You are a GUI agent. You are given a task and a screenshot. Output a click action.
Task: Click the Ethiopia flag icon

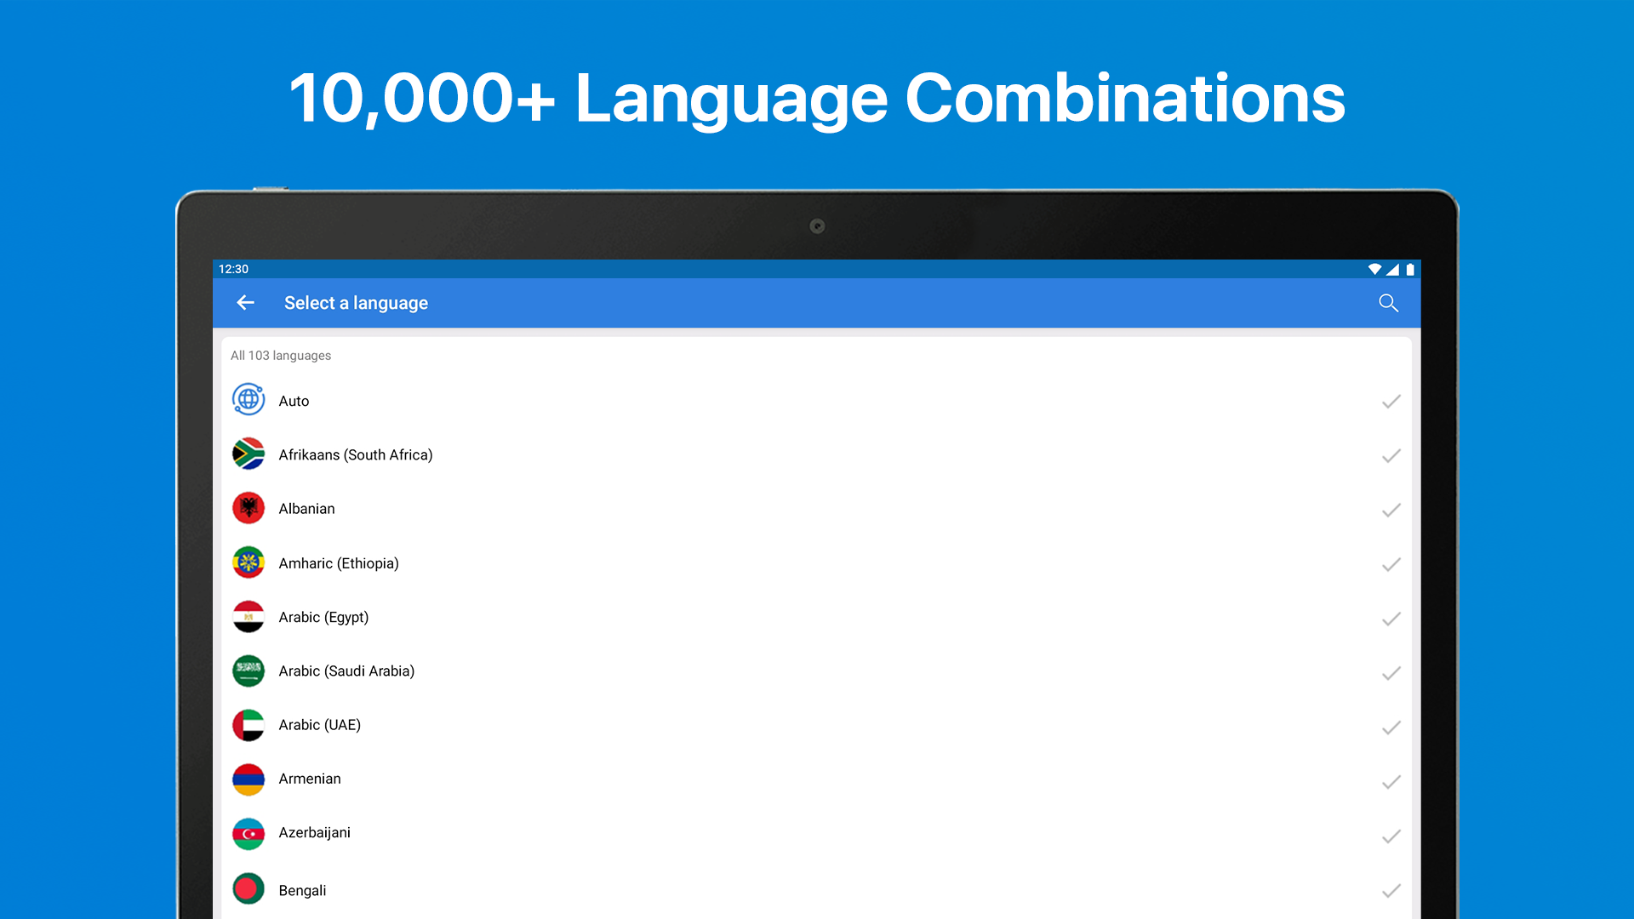pyautogui.click(x=249, y=562)
